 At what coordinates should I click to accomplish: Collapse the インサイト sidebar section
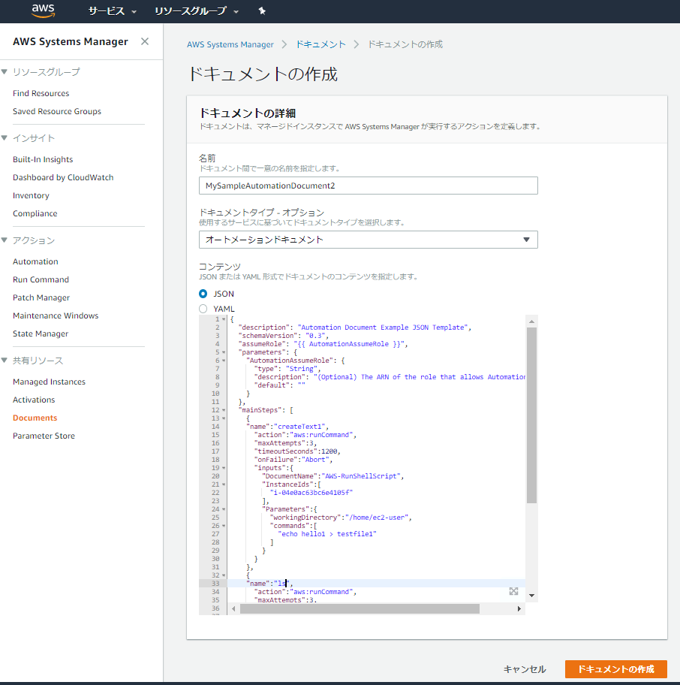[x=5, y=138]
